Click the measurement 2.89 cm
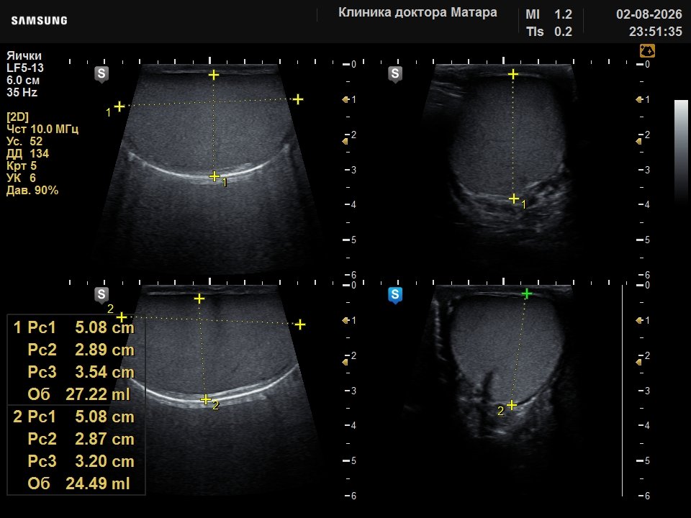Screen dimensions: 691x518 click(x=104, y=350)
